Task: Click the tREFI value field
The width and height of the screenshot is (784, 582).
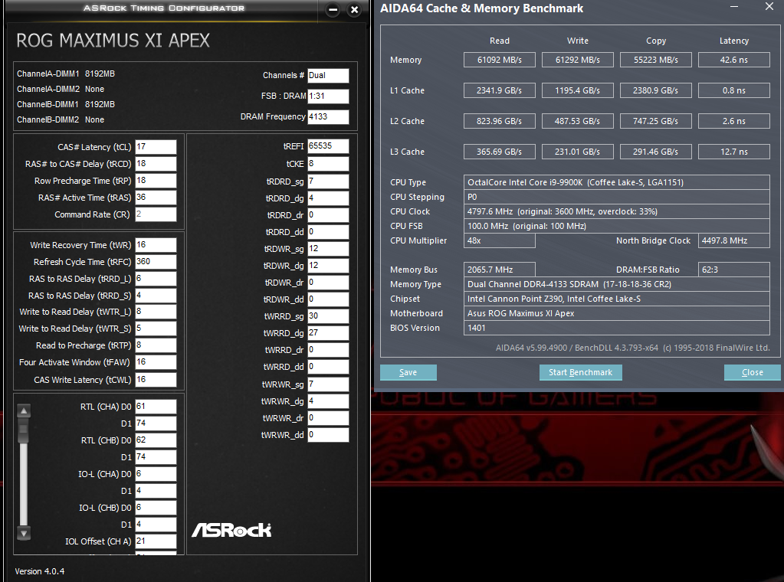Action: point(328,145)
